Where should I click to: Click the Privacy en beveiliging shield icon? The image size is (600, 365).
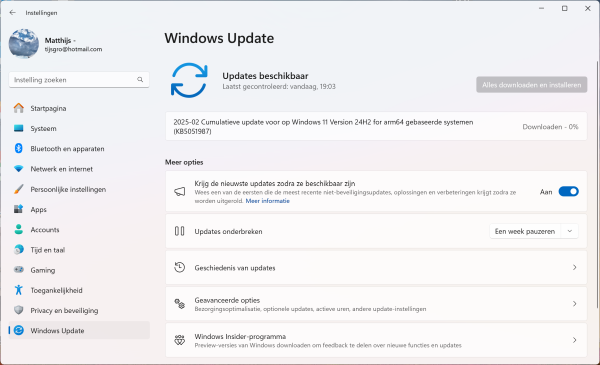tap(18, 310)
